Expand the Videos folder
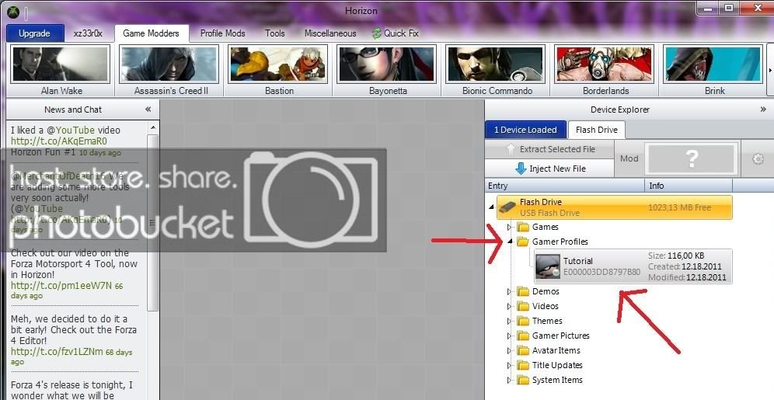This screenshot has width=774, height=400. pos(509,306)
